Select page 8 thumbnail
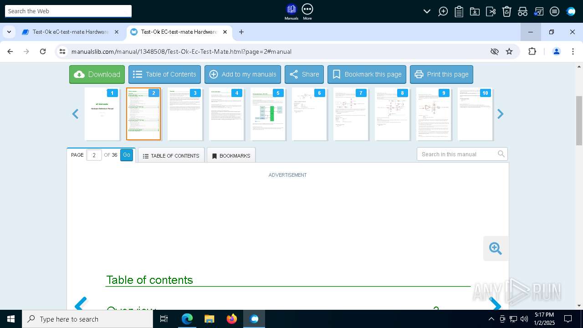Viewport: 583px width, 328px height. click(392, 114)
